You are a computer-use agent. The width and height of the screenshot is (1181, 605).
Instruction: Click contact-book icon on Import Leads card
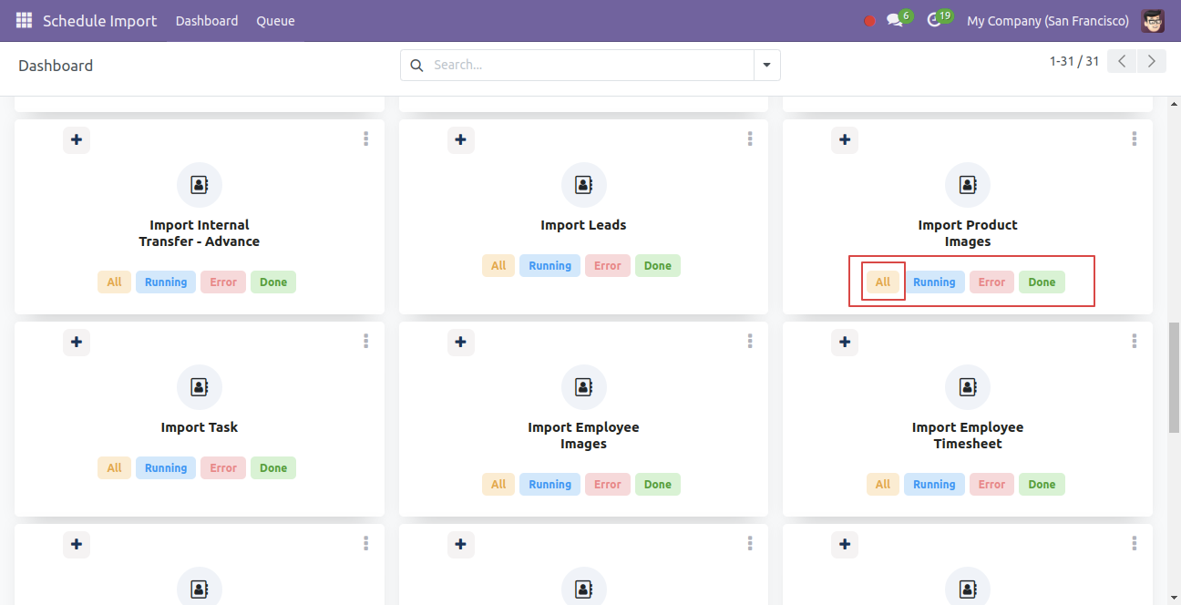(x=583, y=185)
